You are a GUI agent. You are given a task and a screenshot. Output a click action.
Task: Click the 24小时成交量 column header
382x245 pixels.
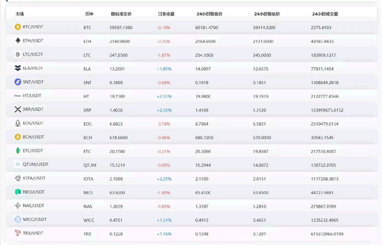click(x=325, y=14)
